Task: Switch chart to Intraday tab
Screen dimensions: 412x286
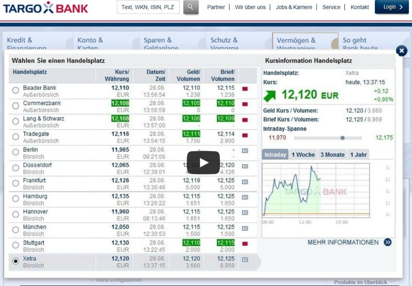Action: click(x=275, y=154)
